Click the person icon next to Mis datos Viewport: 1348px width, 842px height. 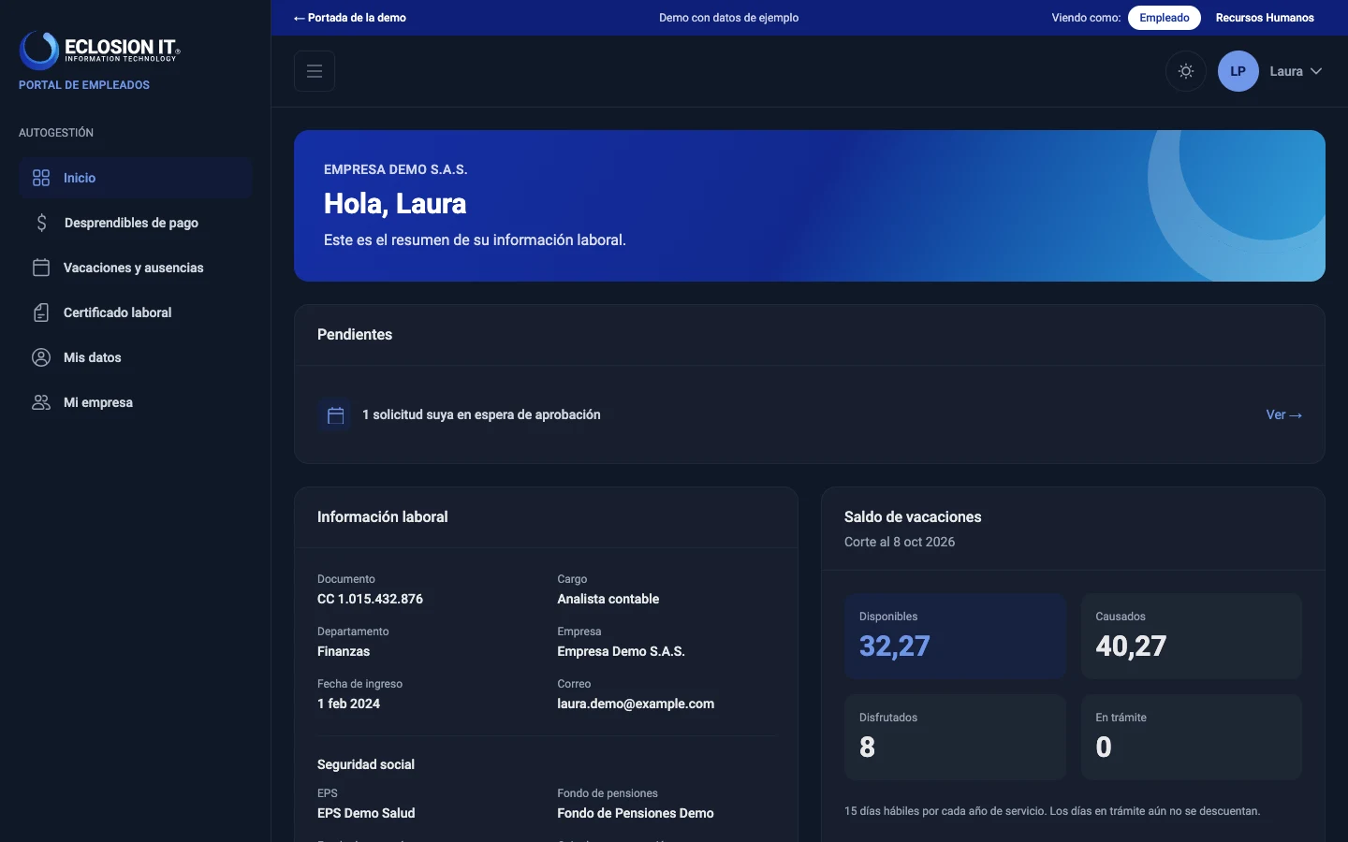coord(41,357)
